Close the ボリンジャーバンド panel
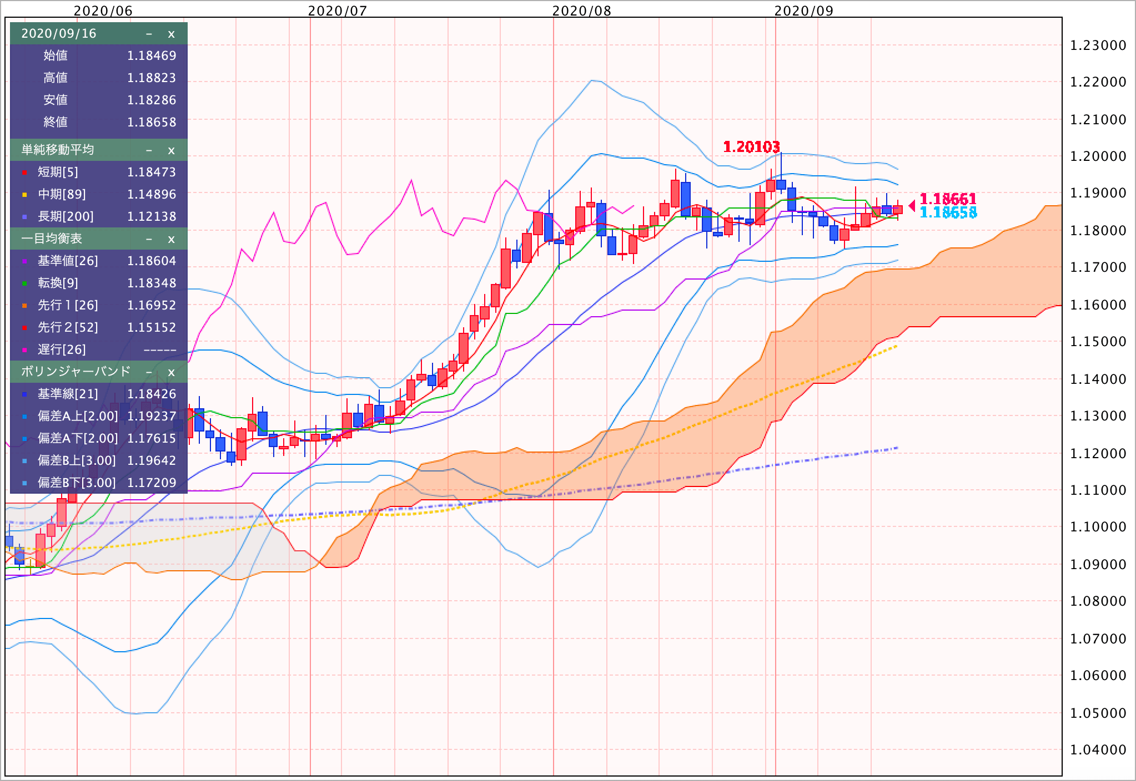This screenshot has height=781, width=1136. click(x=171, y=372)
